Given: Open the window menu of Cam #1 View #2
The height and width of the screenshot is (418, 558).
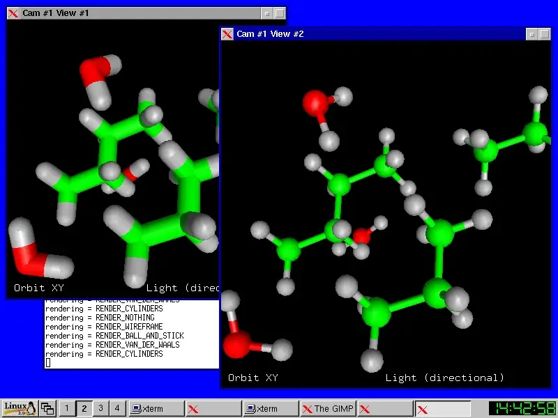Looking at the screenshot, I should 227,33.
